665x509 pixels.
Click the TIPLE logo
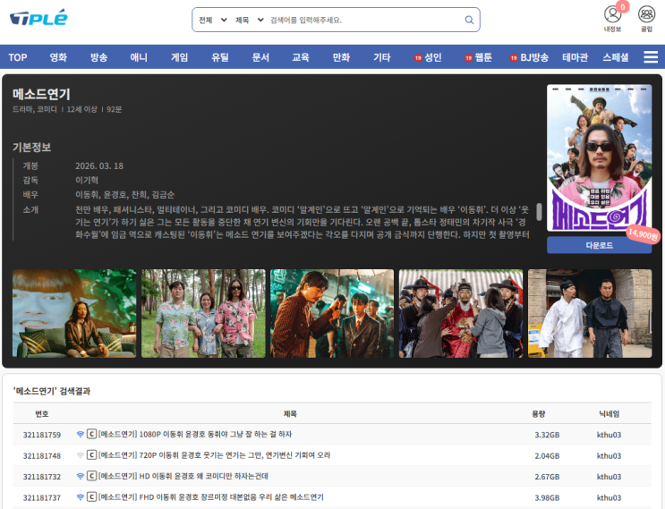38,18
